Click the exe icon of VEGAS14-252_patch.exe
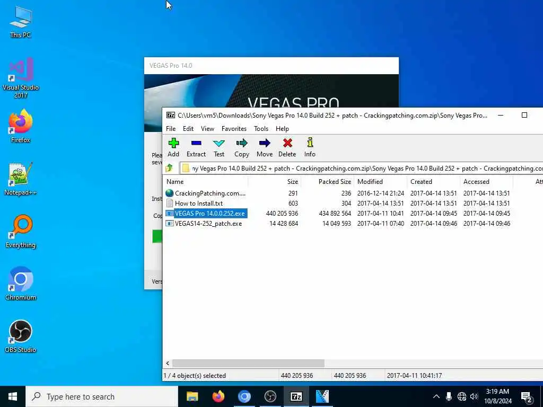Screen dimensions: 543x407 [169, 224]
